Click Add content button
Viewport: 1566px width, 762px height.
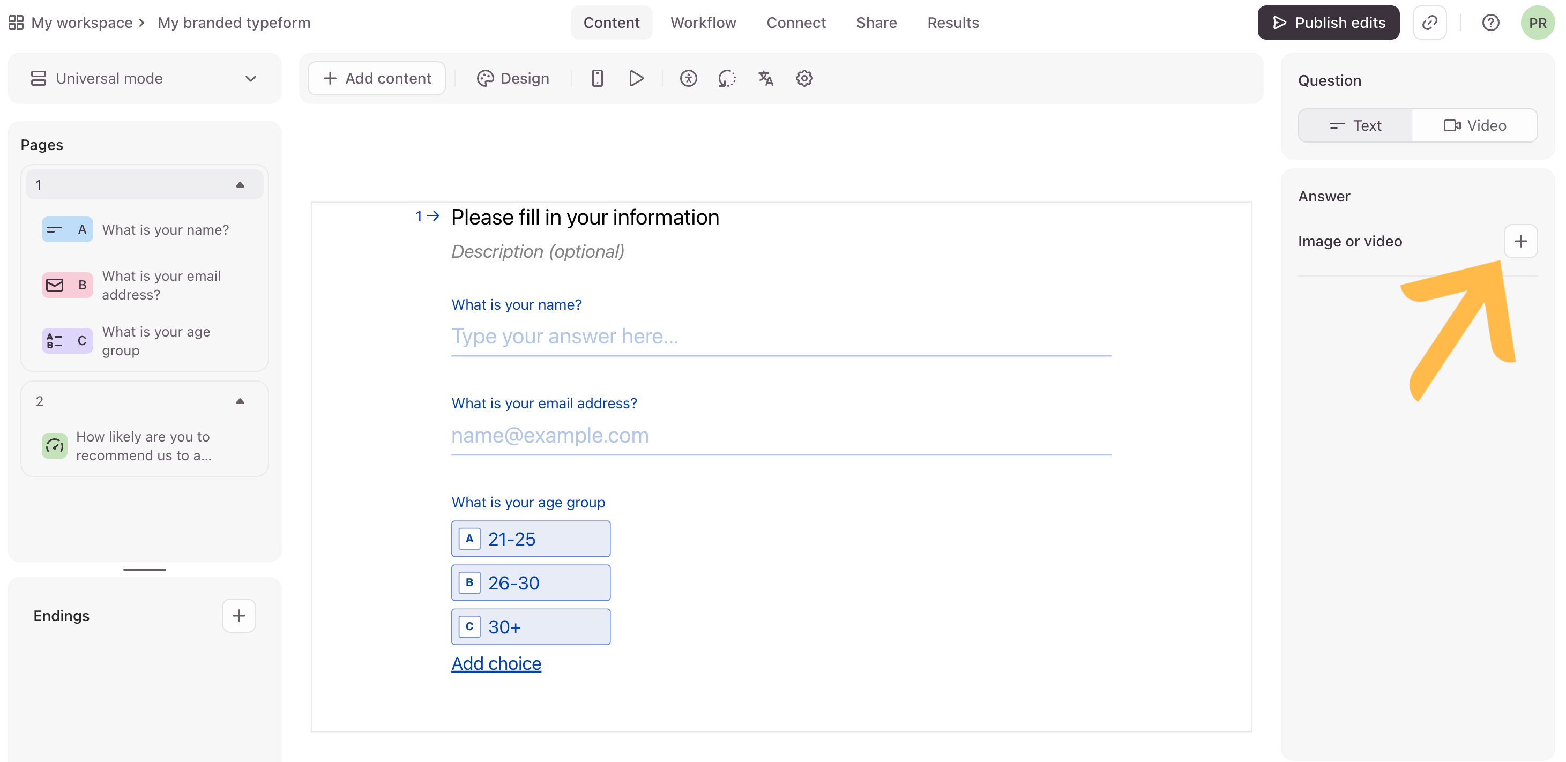(376, 78)
